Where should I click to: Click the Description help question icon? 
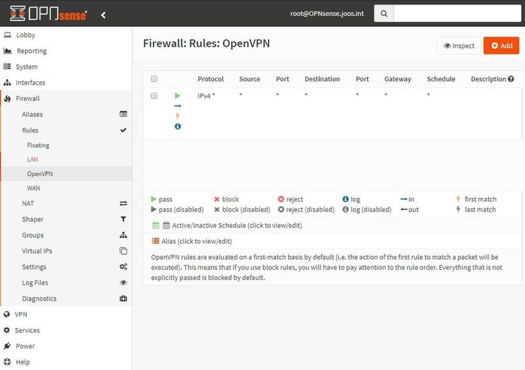click(x=511, y=79)
